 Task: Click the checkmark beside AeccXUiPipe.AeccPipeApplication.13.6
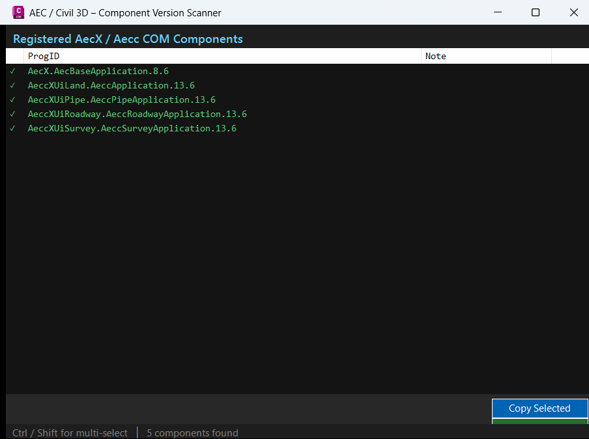click(x=12, y=100)
